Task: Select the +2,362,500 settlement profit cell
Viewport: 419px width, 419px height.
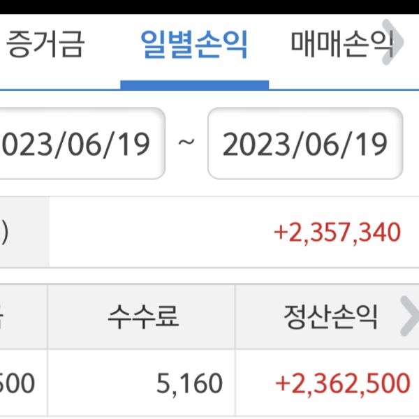Action: [343, 383]
